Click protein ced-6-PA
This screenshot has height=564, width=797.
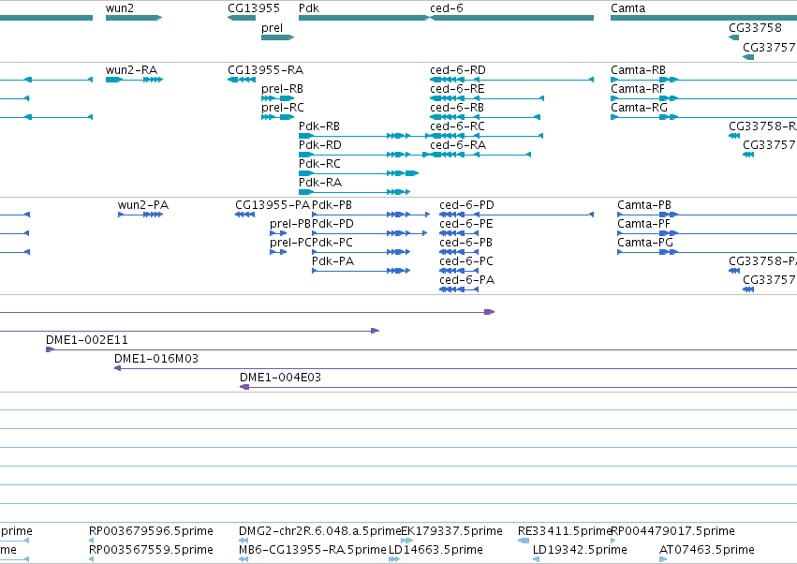pyautogui.click(x=466, y=280)
